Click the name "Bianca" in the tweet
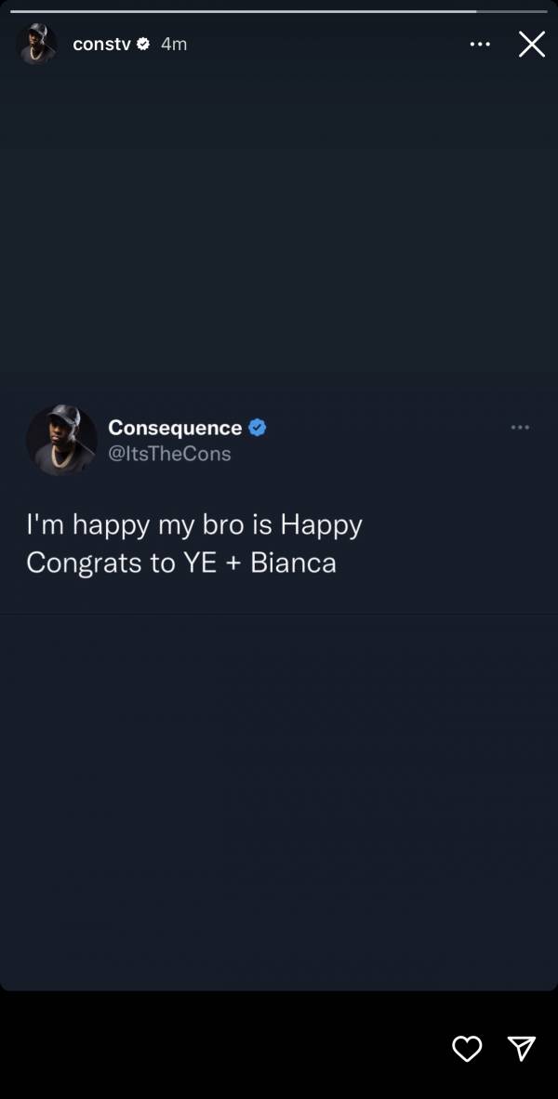Image resolution: width=558 pixels, height=1099 pixels. pos(293,563)
